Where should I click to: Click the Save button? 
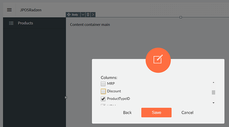(x=156, y=112)
